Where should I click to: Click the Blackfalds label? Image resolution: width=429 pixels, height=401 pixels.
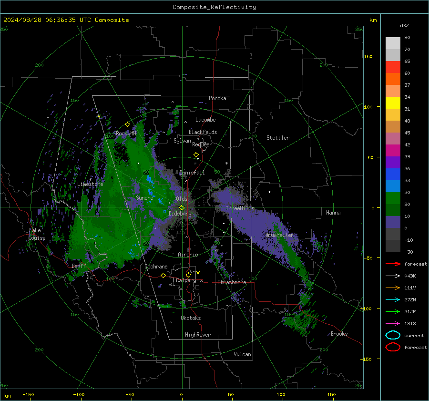(203, 132)
